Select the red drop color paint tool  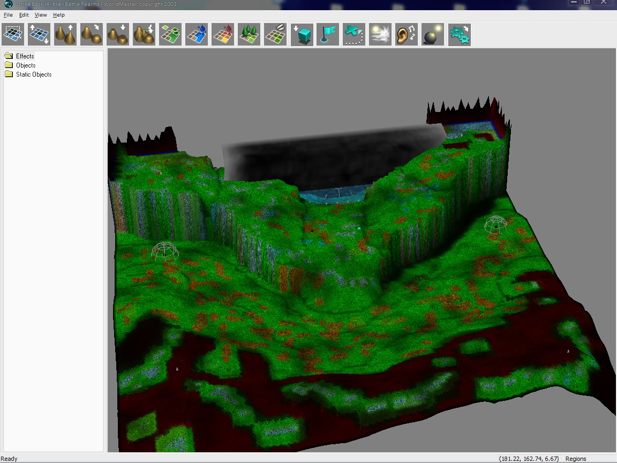(x=223, y=34)
